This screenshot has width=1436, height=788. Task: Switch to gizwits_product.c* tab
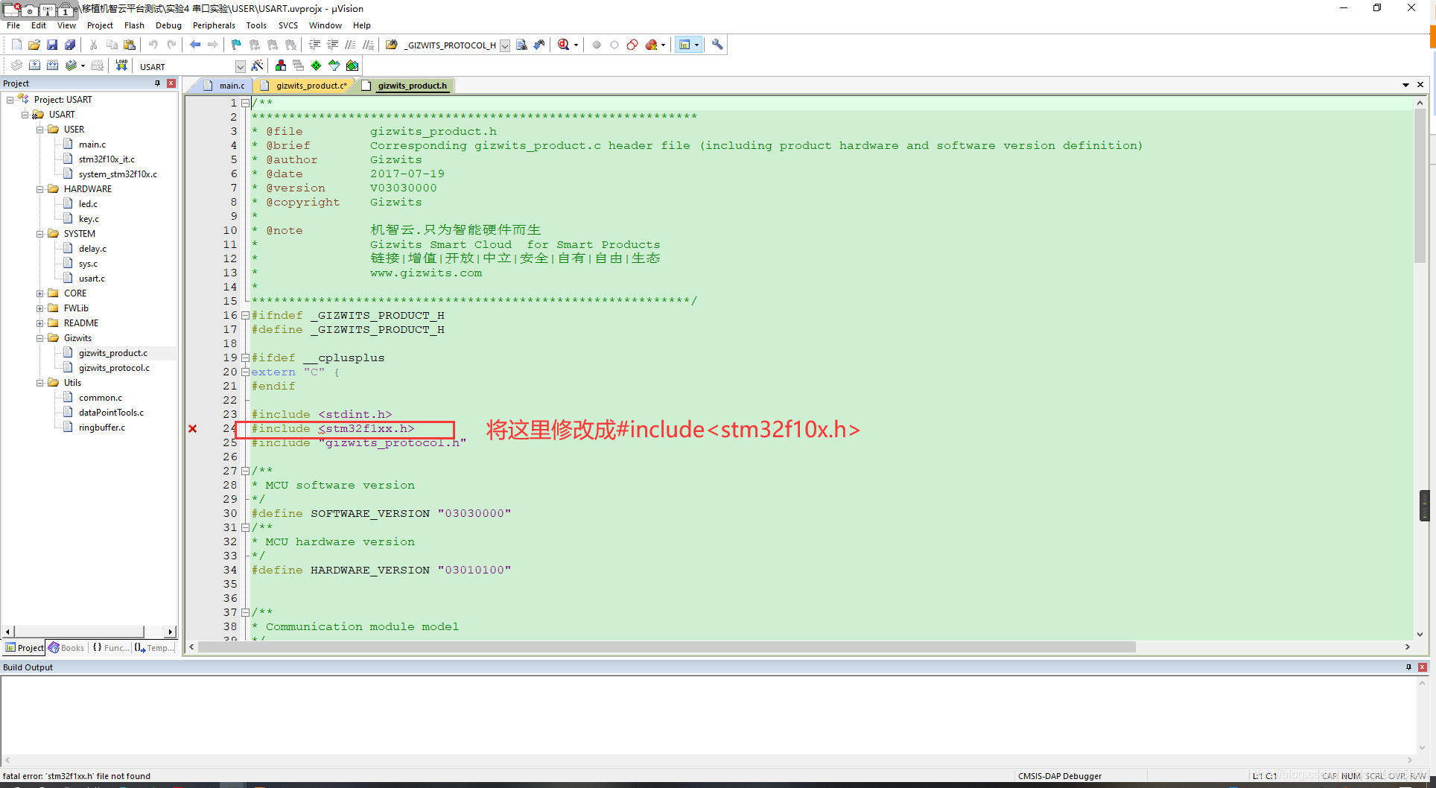pyautogui.click(x=305, y=86)
